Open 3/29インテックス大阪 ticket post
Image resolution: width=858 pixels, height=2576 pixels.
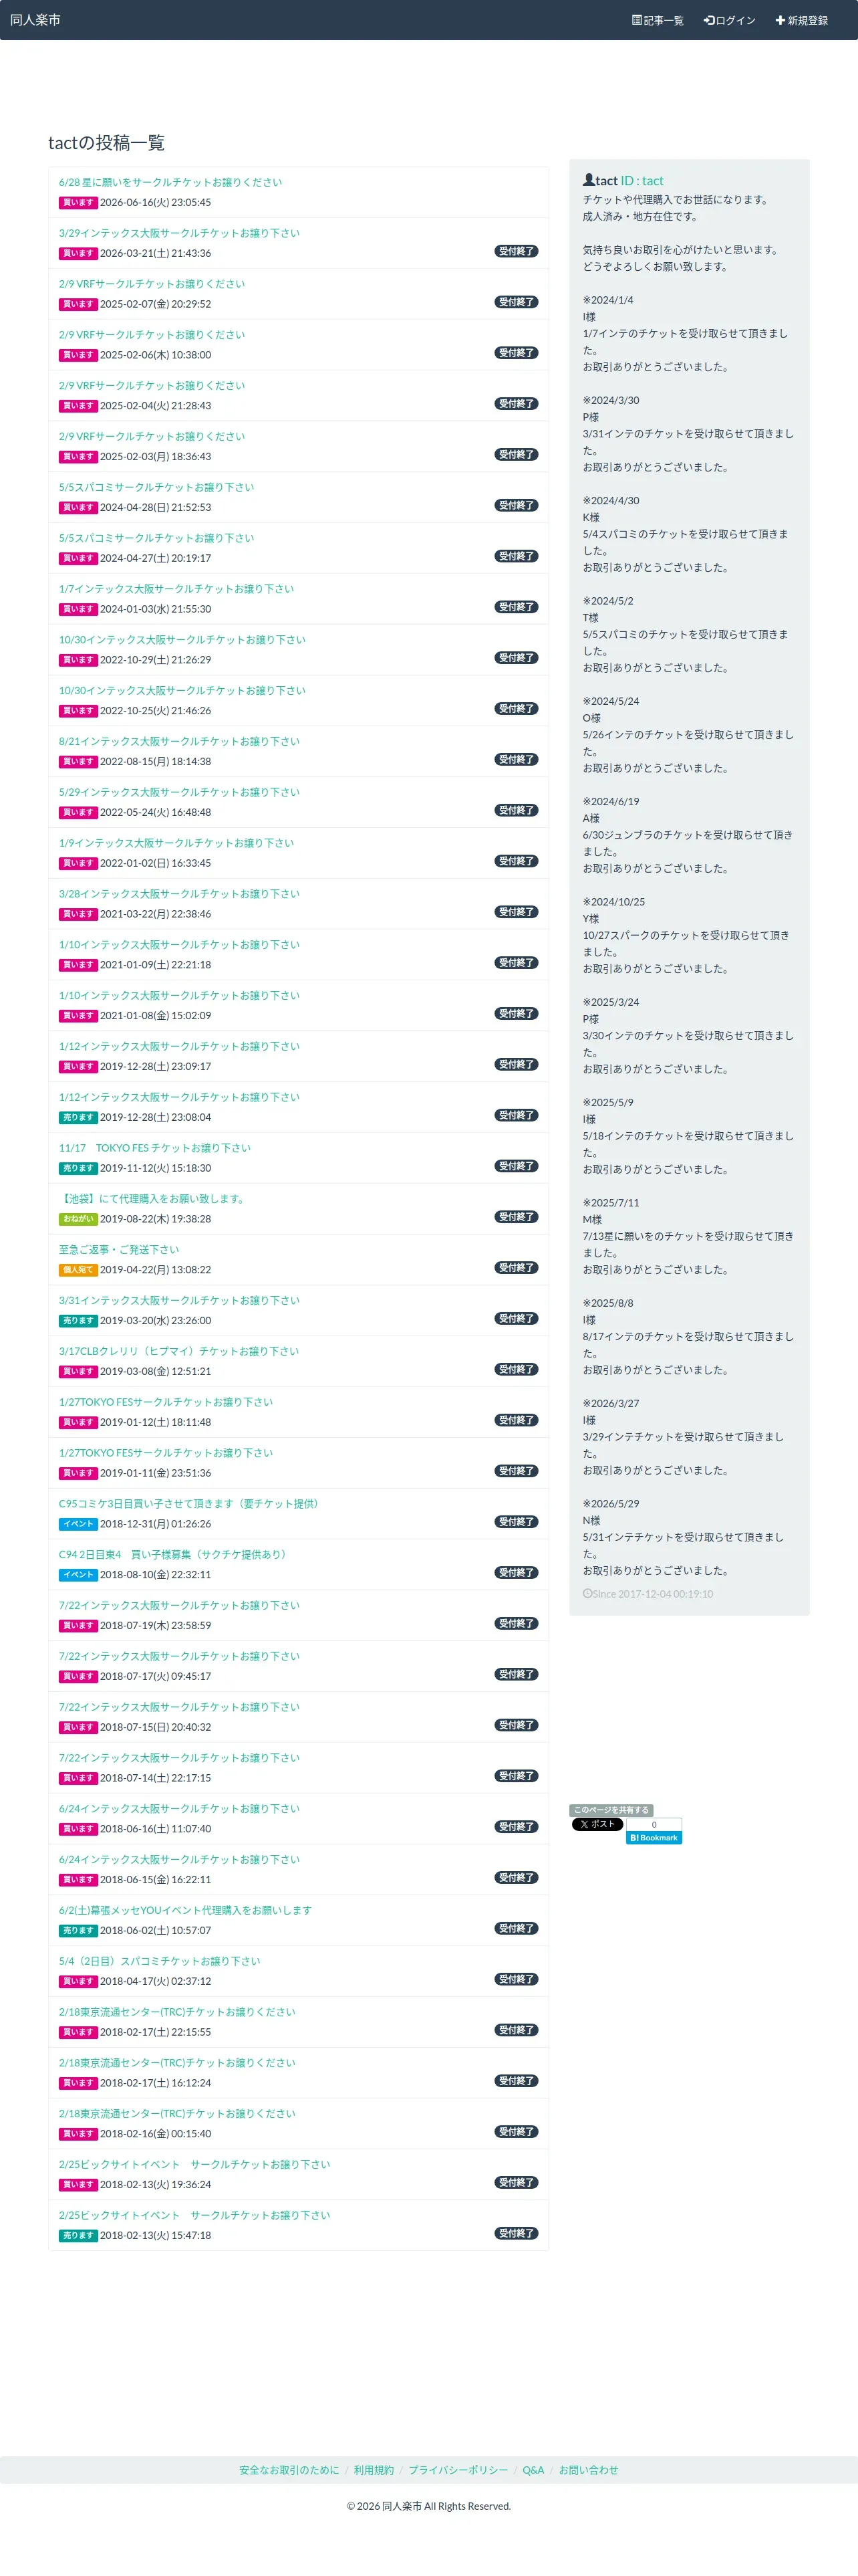[x=179, y=233]
